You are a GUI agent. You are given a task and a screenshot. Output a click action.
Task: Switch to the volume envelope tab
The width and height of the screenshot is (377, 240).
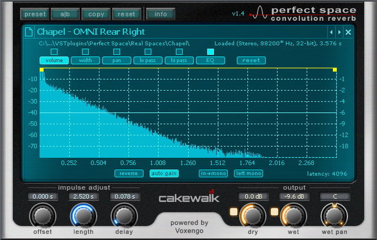click(54, 60)
